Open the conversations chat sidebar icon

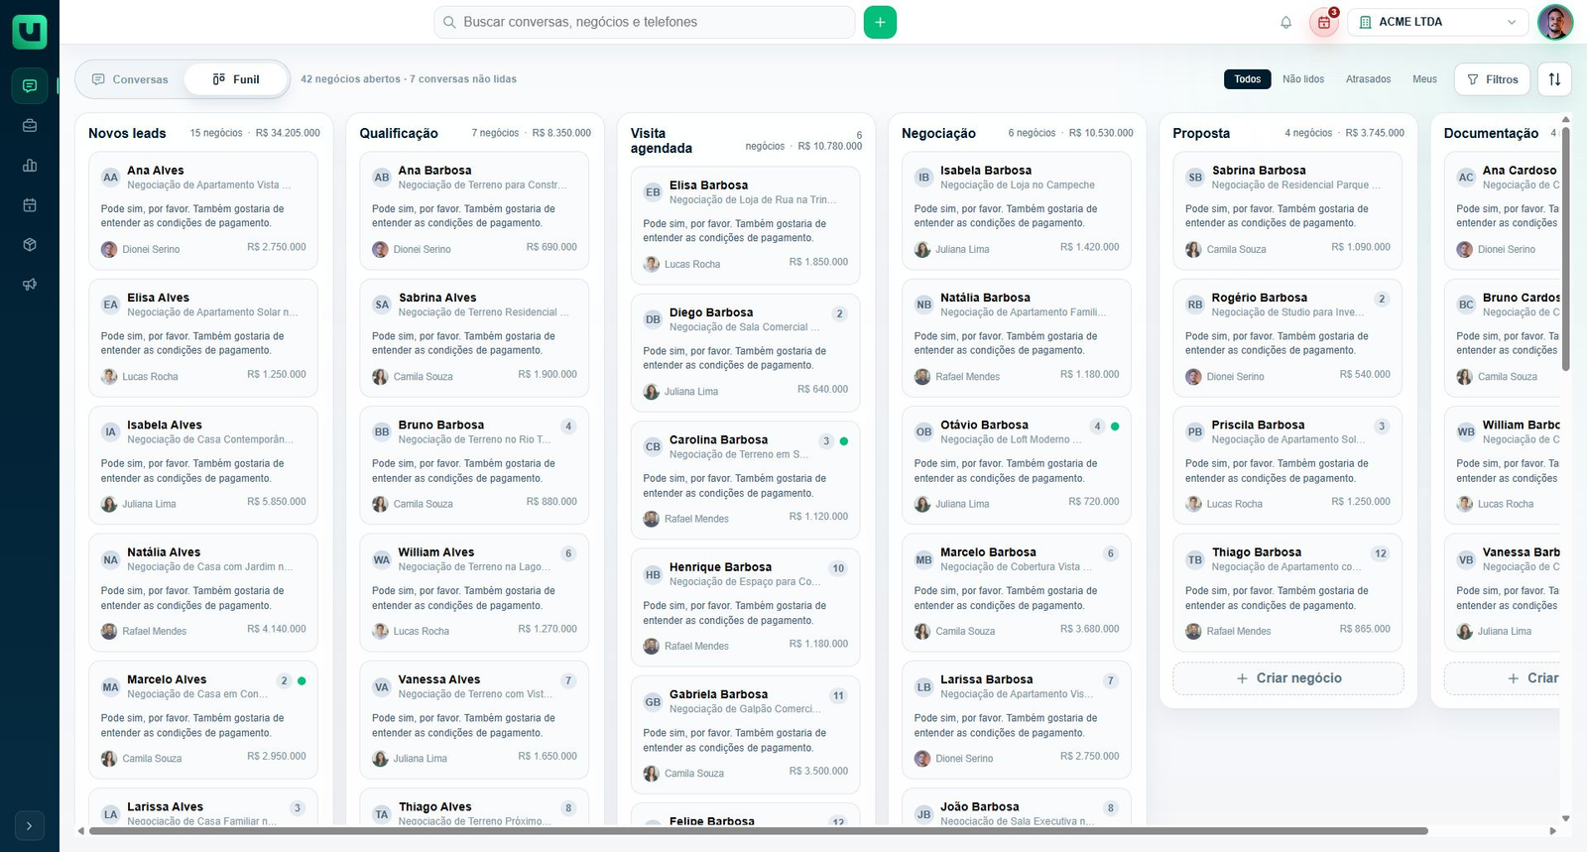(x=30, y=86)
